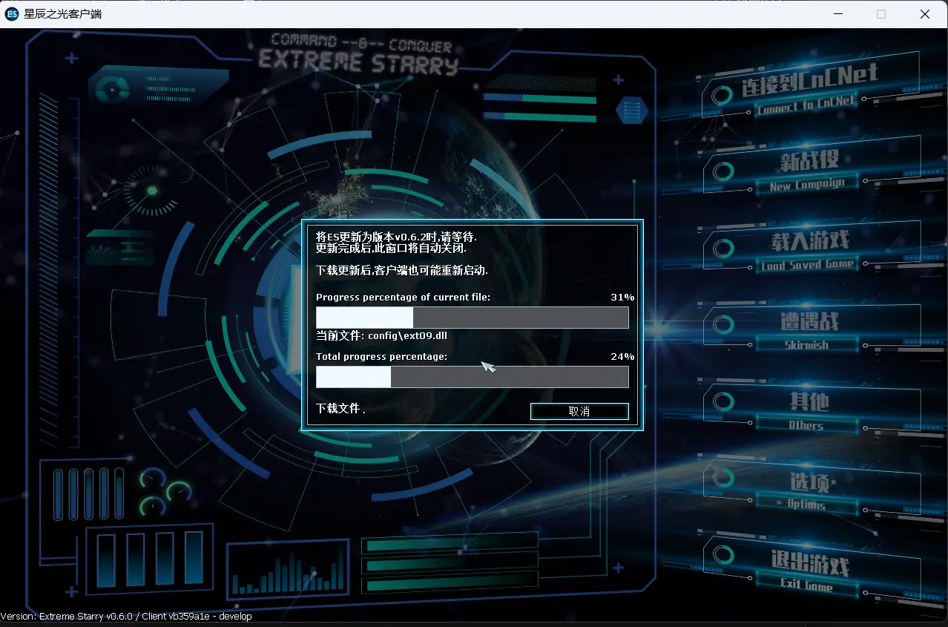
Task: Click the config\ext09.dll file name text
Action: click(407, 335)
